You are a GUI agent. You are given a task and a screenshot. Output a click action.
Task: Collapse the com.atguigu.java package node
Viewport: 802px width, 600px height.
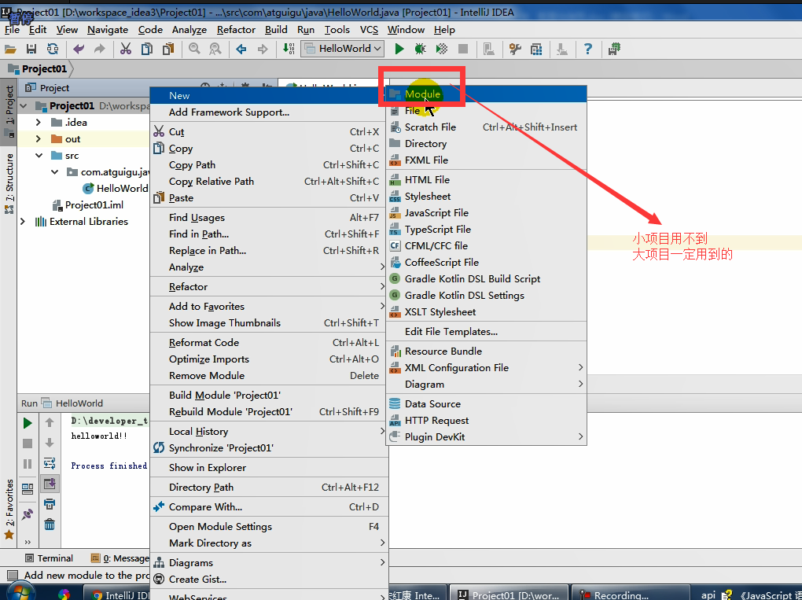[55, 172]
